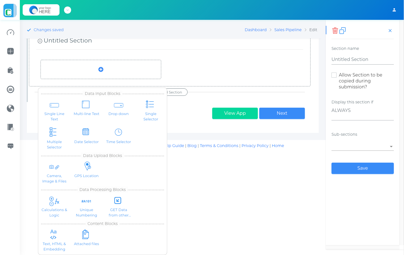Add a Single Line Text block

click(x=54, y=111)
